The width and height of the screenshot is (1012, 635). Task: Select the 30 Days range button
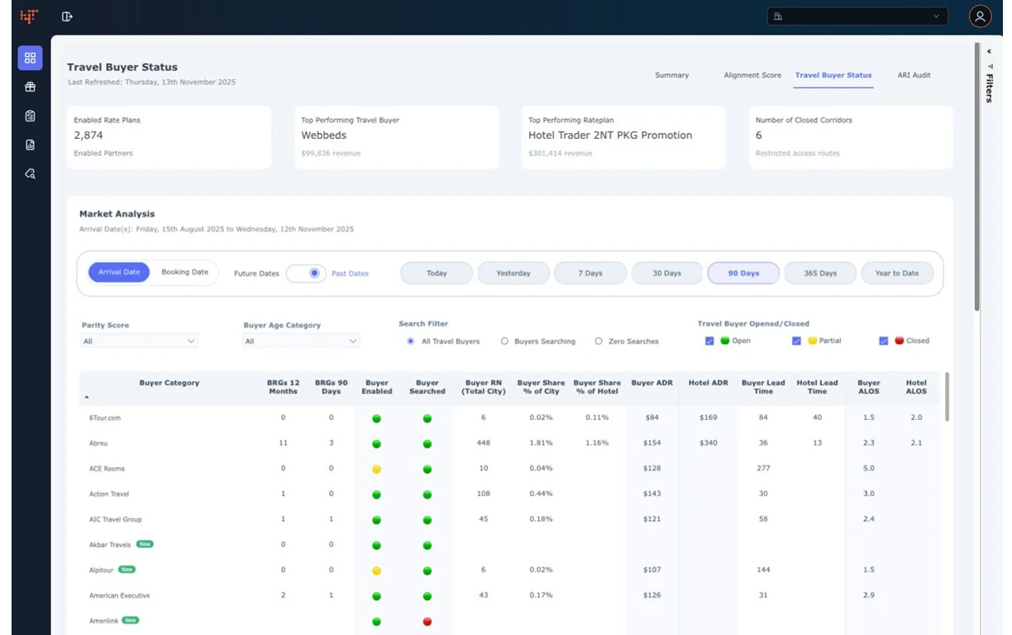666,274
